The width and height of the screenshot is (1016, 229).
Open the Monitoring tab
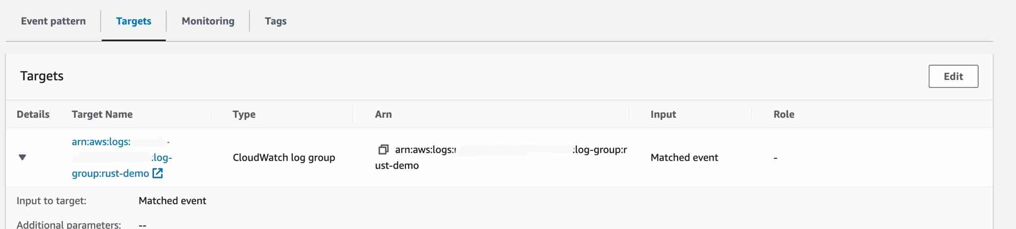point(208,21)
